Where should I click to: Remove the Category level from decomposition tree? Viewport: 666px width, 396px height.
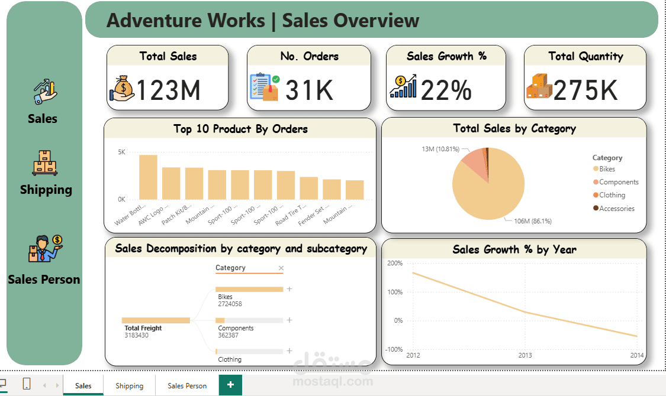(x=281, y=268)
